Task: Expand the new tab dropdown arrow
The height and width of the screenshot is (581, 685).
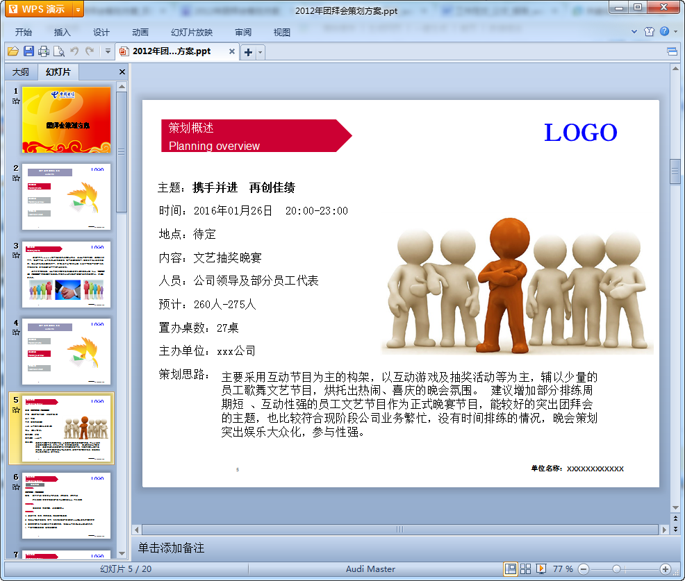Action: tap(261, 52)
